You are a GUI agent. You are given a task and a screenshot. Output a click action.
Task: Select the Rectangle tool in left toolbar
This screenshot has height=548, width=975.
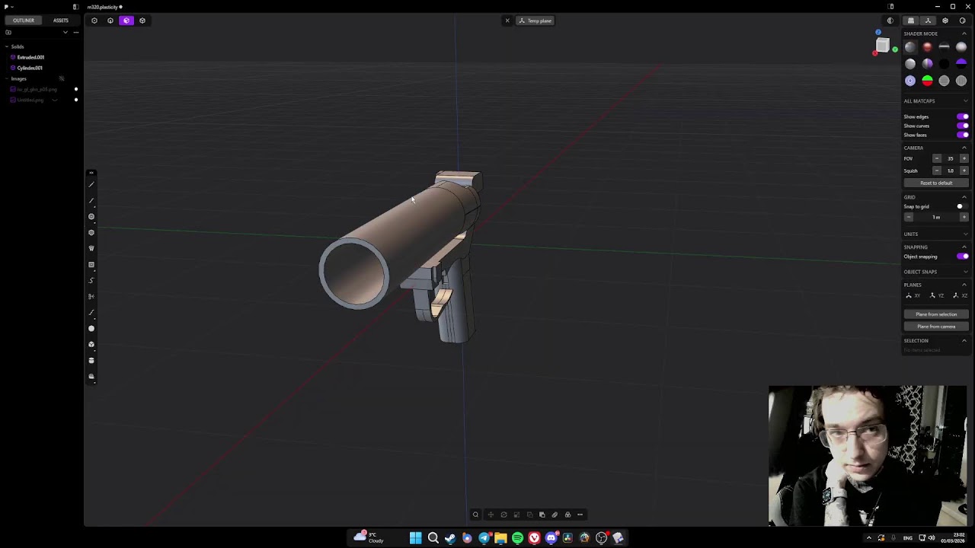91,265
